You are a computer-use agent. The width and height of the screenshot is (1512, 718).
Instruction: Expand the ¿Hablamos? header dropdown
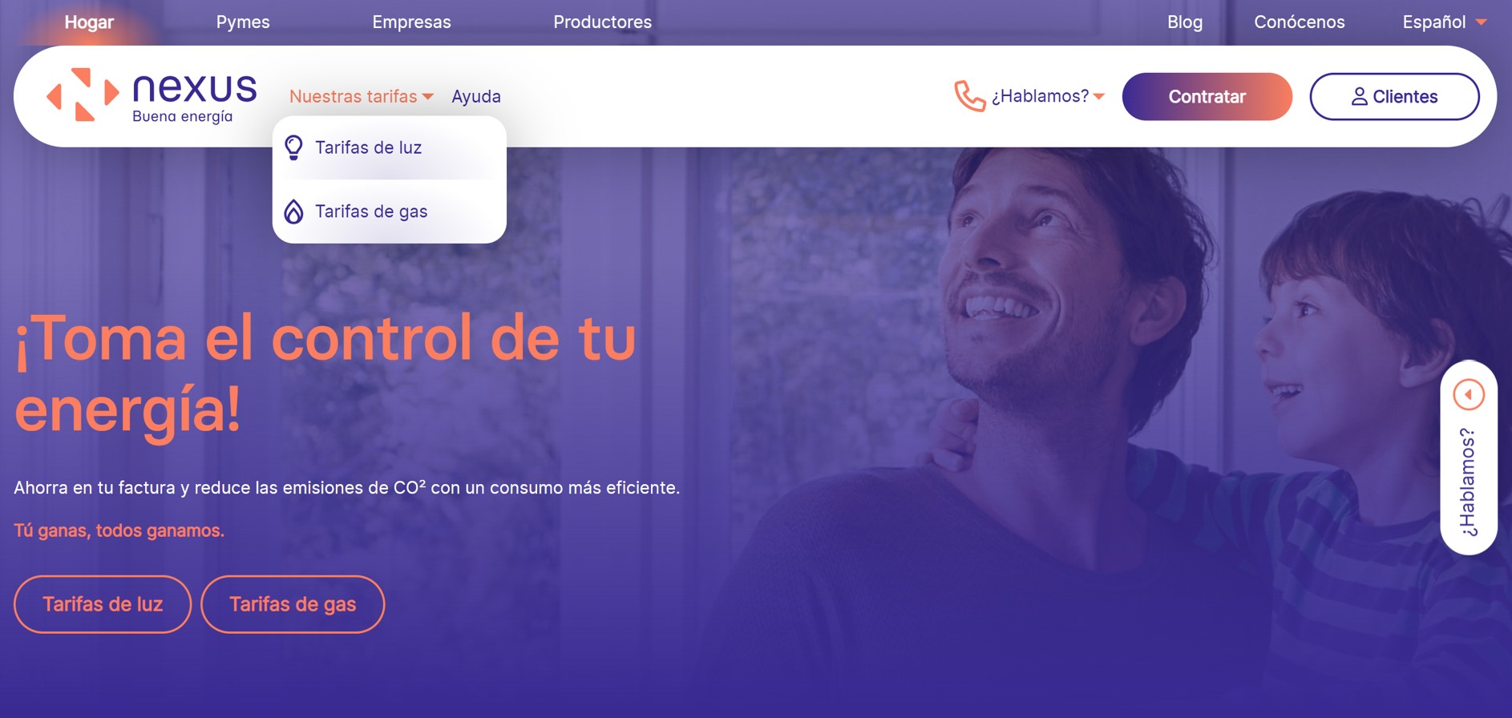point(1048,96)
